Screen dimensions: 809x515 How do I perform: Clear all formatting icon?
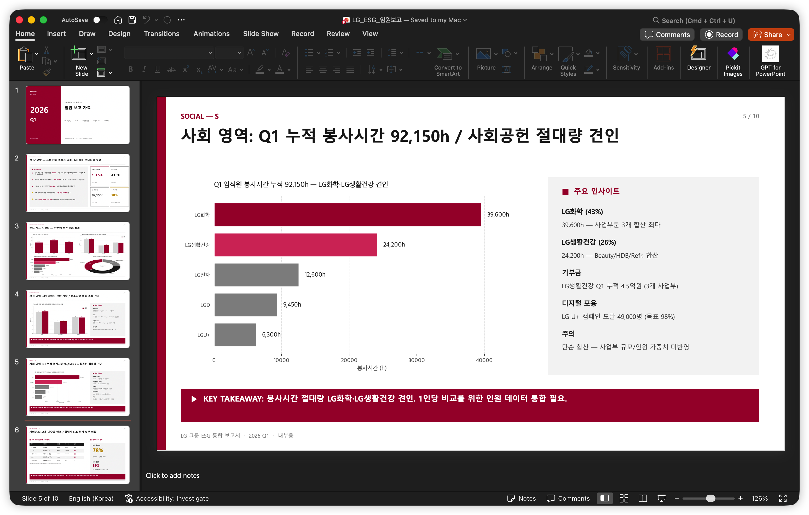285,53
